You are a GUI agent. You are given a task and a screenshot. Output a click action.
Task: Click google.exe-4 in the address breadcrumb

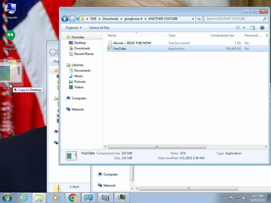(x=133, y=19)
